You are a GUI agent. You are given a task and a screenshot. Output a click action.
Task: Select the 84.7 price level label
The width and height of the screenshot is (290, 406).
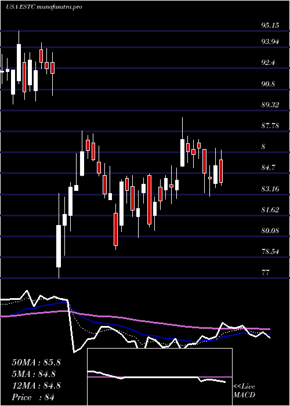[x=269, y=168]
